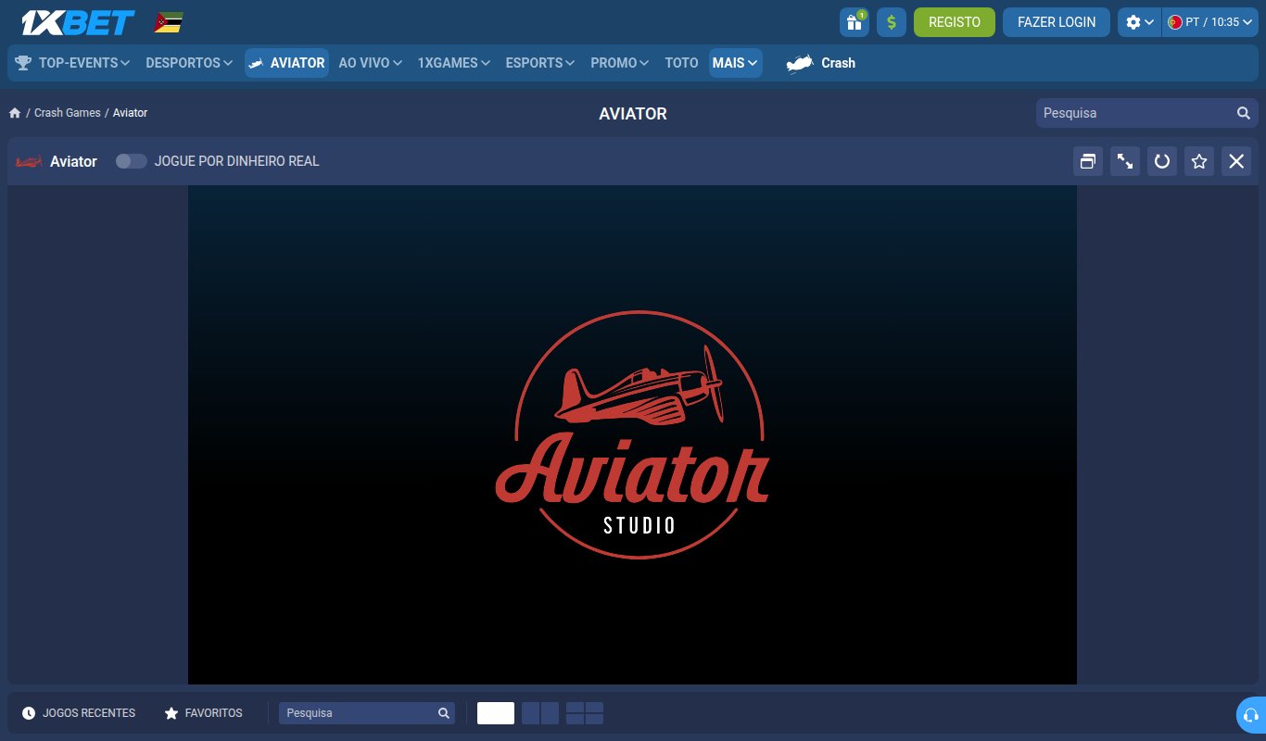
Task: Click the trophy icon beside TOP-EVENTS
Action: 23,63
